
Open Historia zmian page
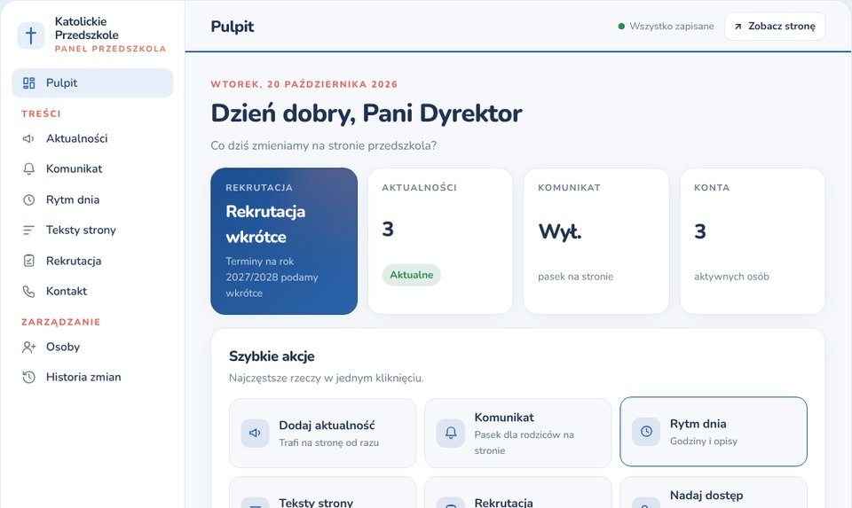tap(92, 377)
